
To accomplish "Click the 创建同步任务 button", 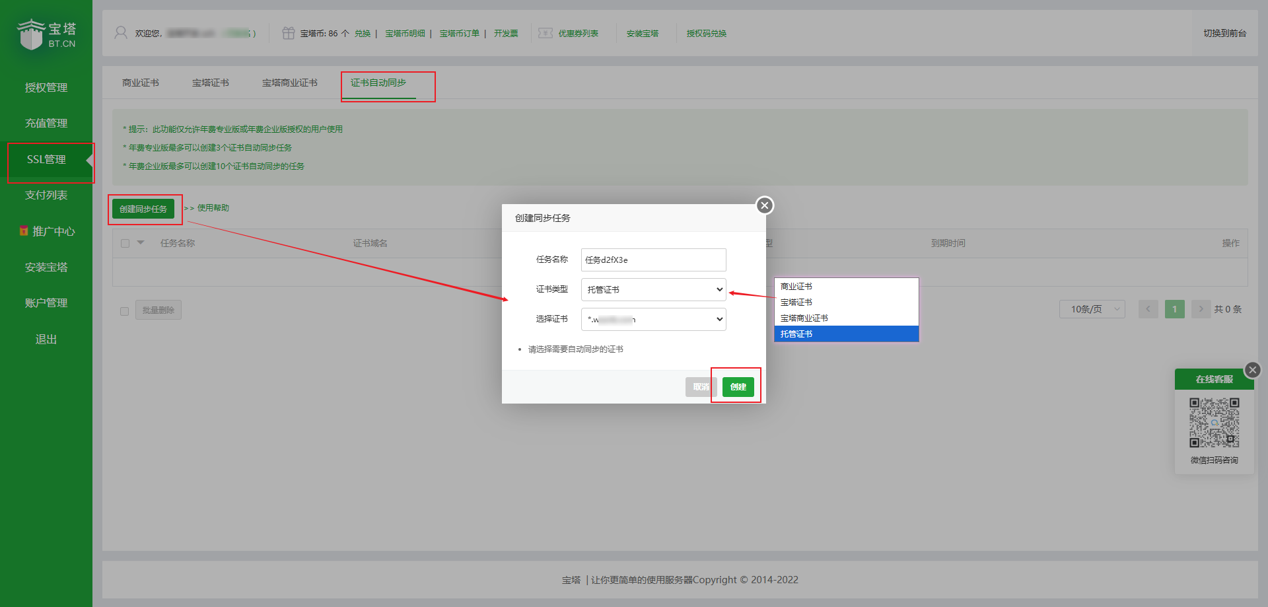I will pyautogui.click(x=143, y=209).
